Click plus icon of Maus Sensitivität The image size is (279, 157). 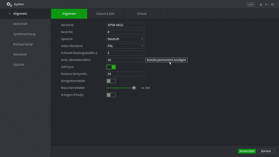[143, 88]
